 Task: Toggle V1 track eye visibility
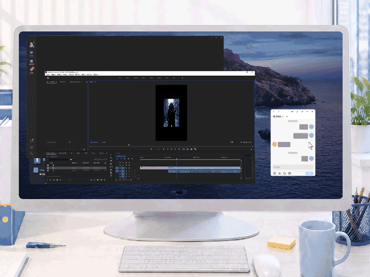[x=129, y=168]
